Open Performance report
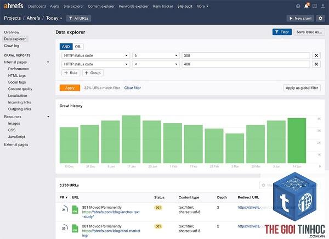The width and height of the screenshot is (329, 239). pos(18,69)
